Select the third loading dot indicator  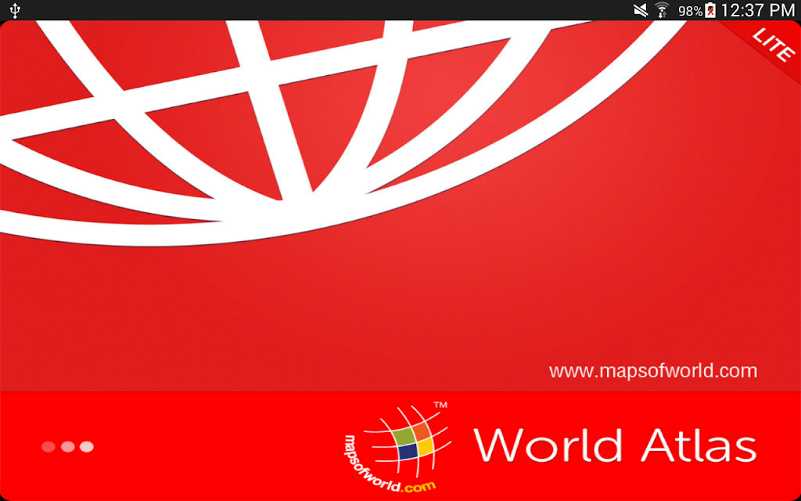coord(87,447)
